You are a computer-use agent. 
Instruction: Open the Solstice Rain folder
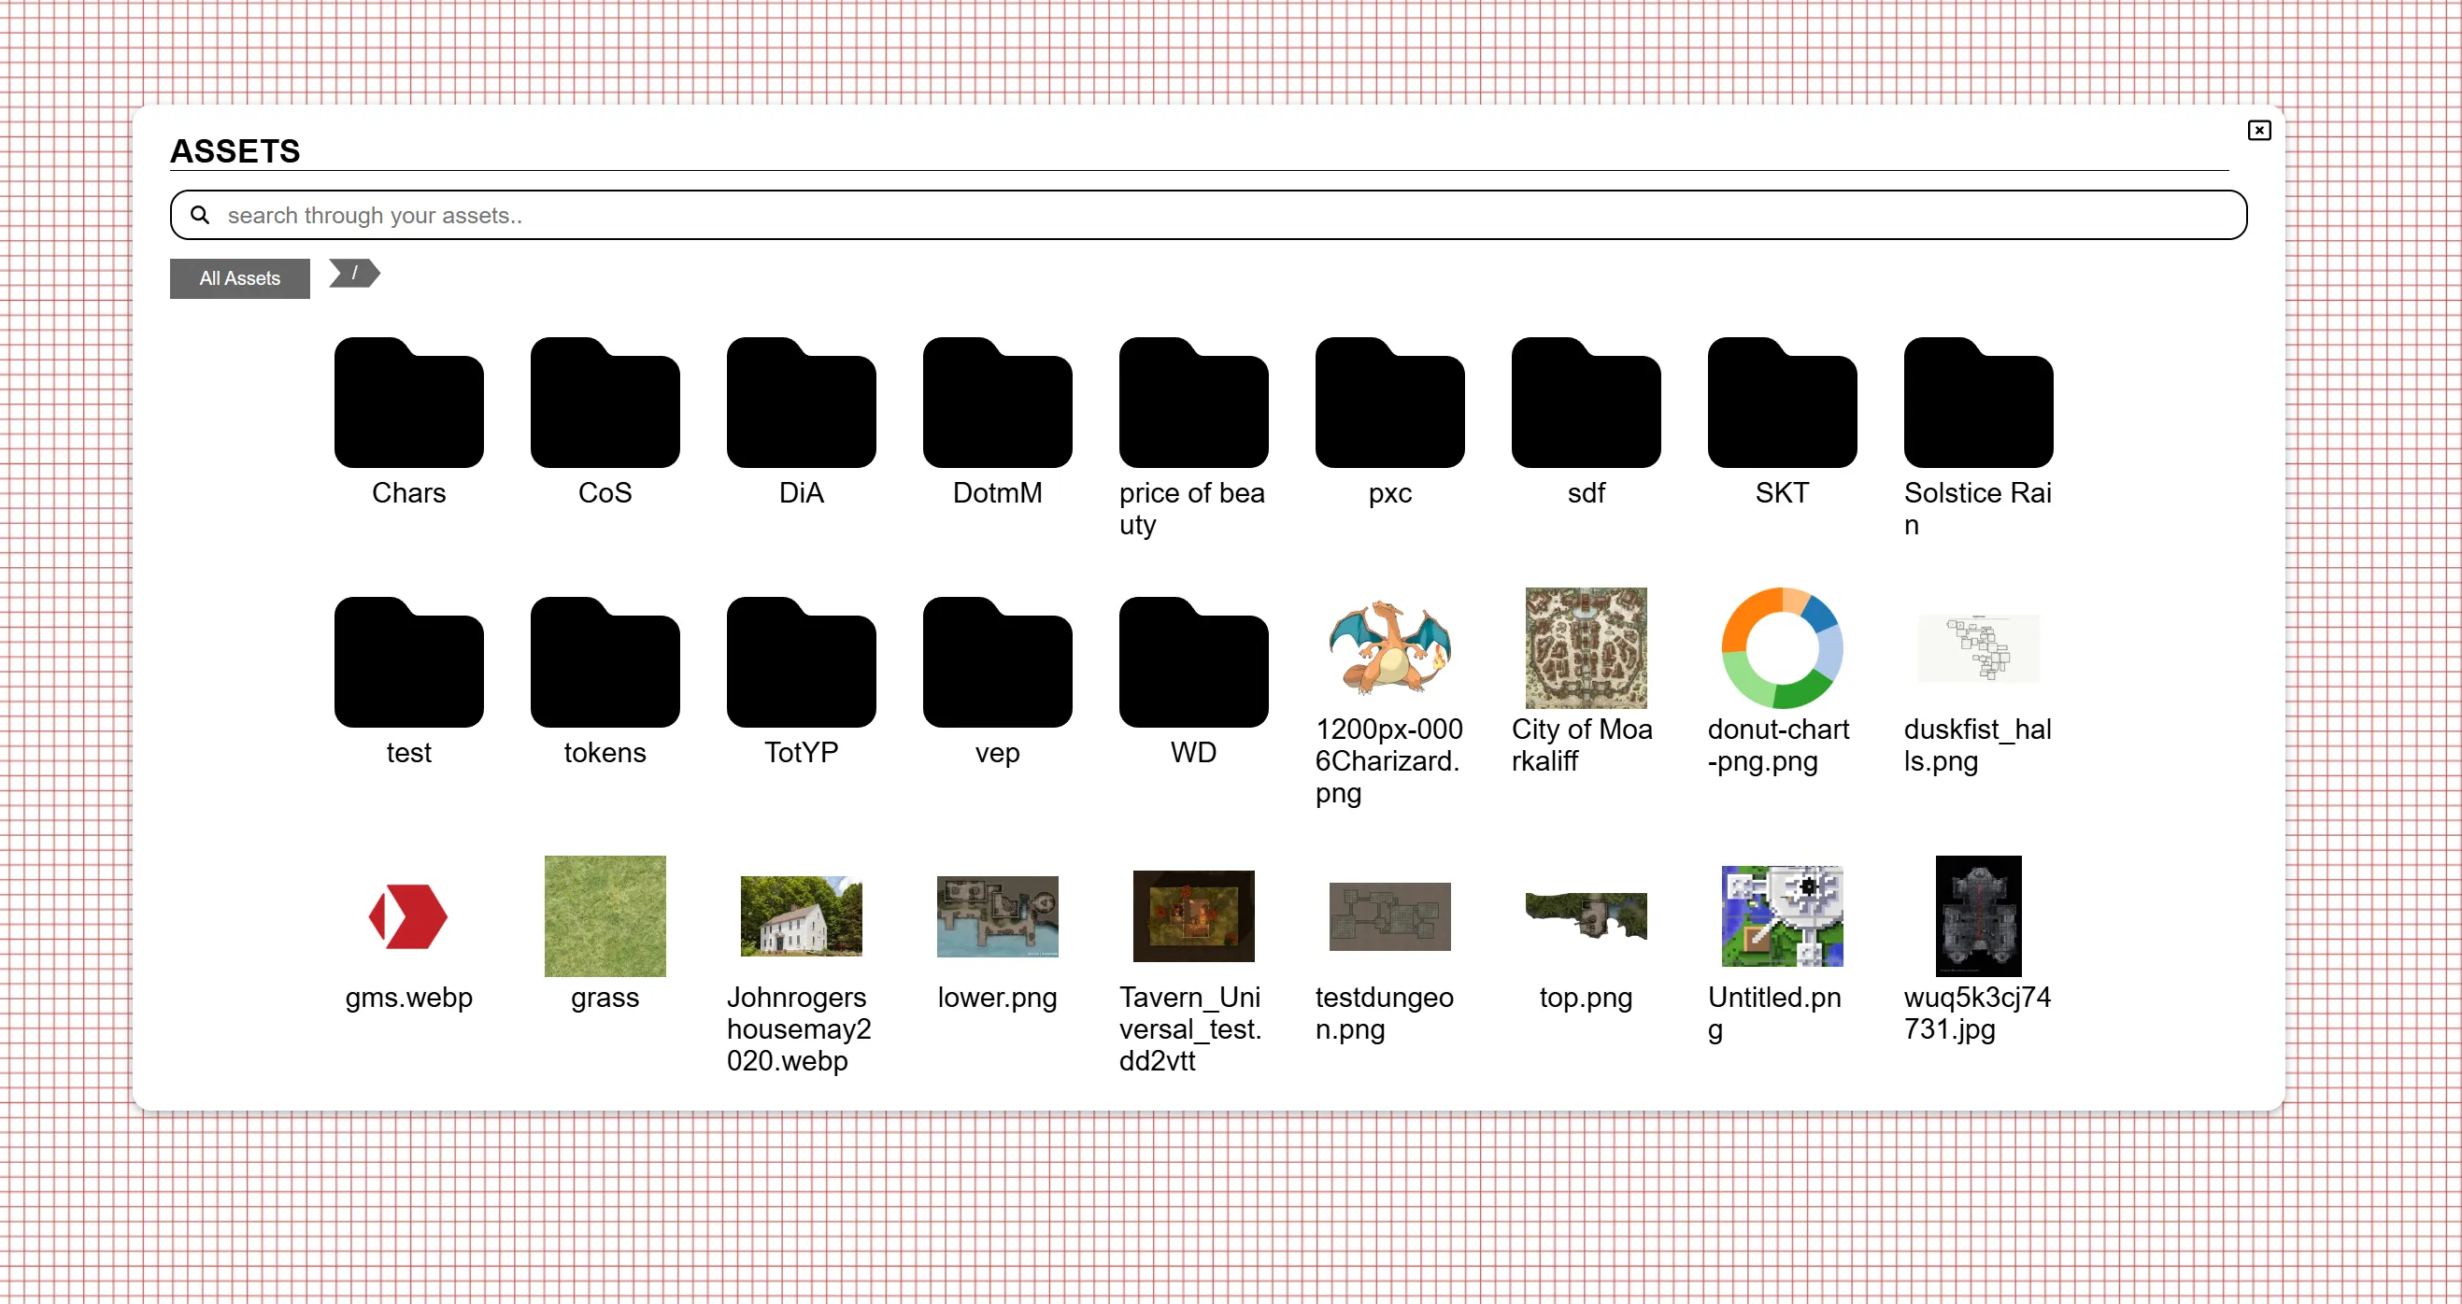pos(1977,404)
